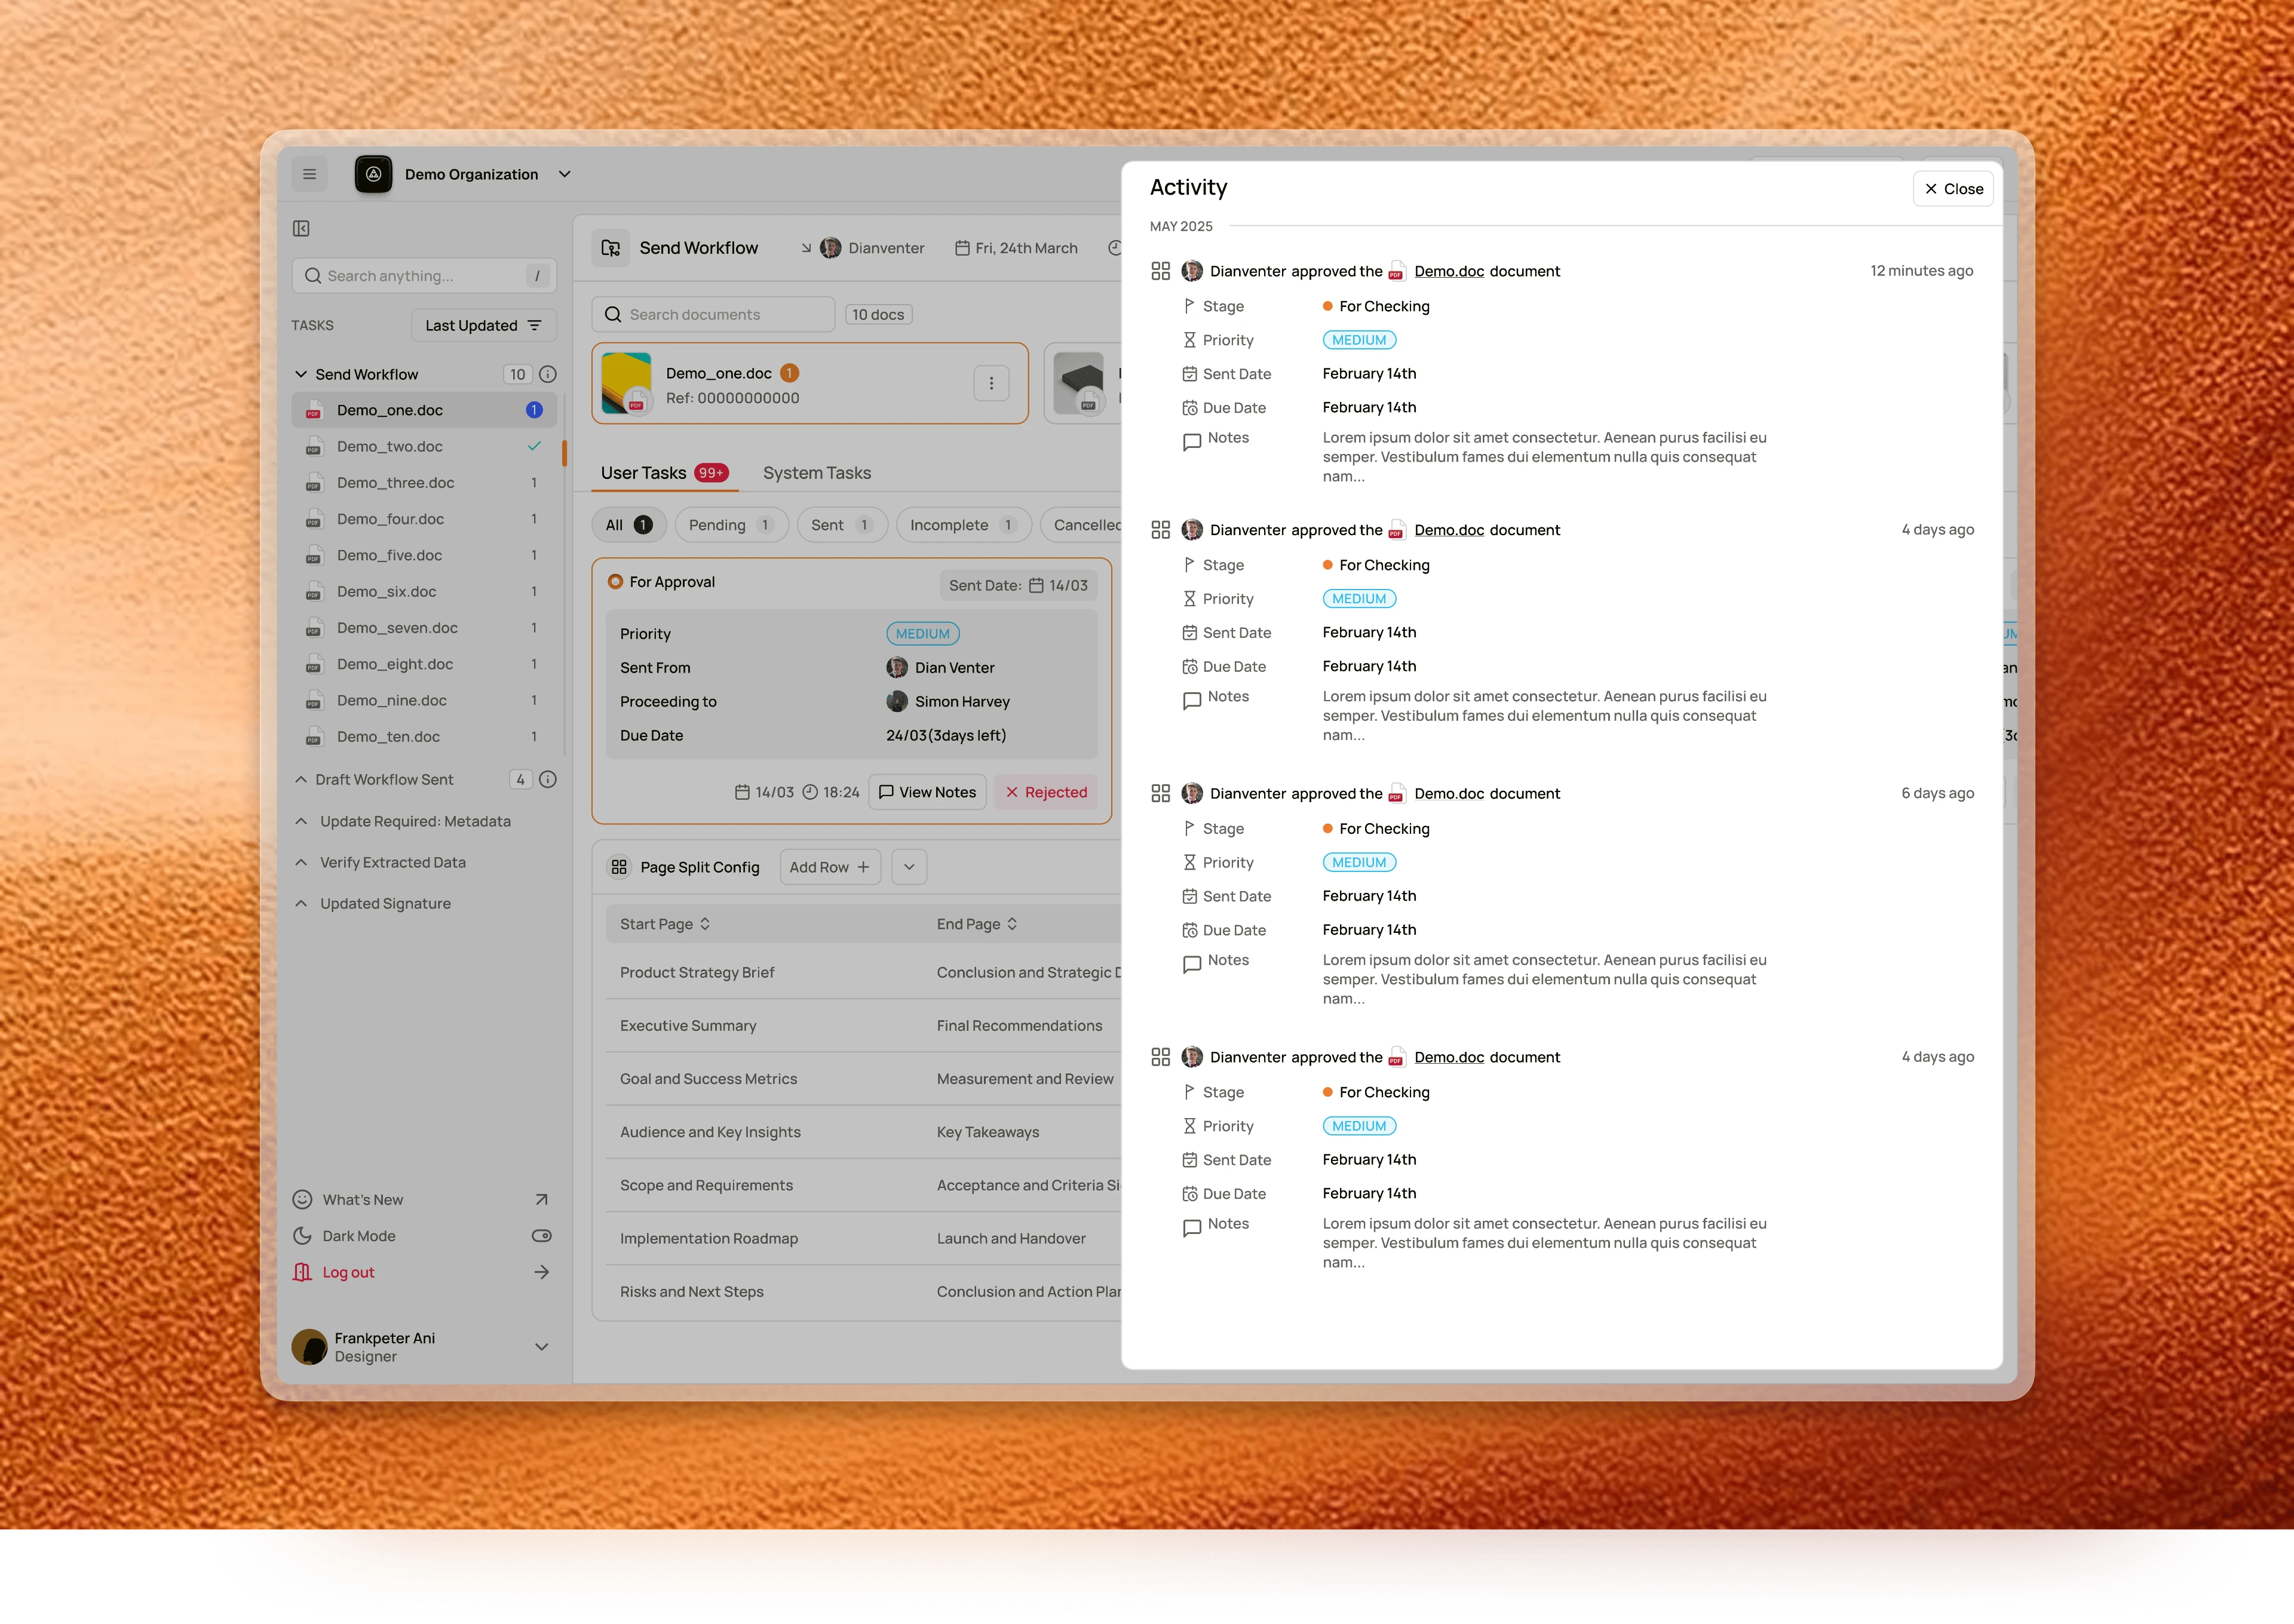Screen dimensions: 2294x1624
Task: Open the Last Updated sort dropdown
Action: coord(483,325)
